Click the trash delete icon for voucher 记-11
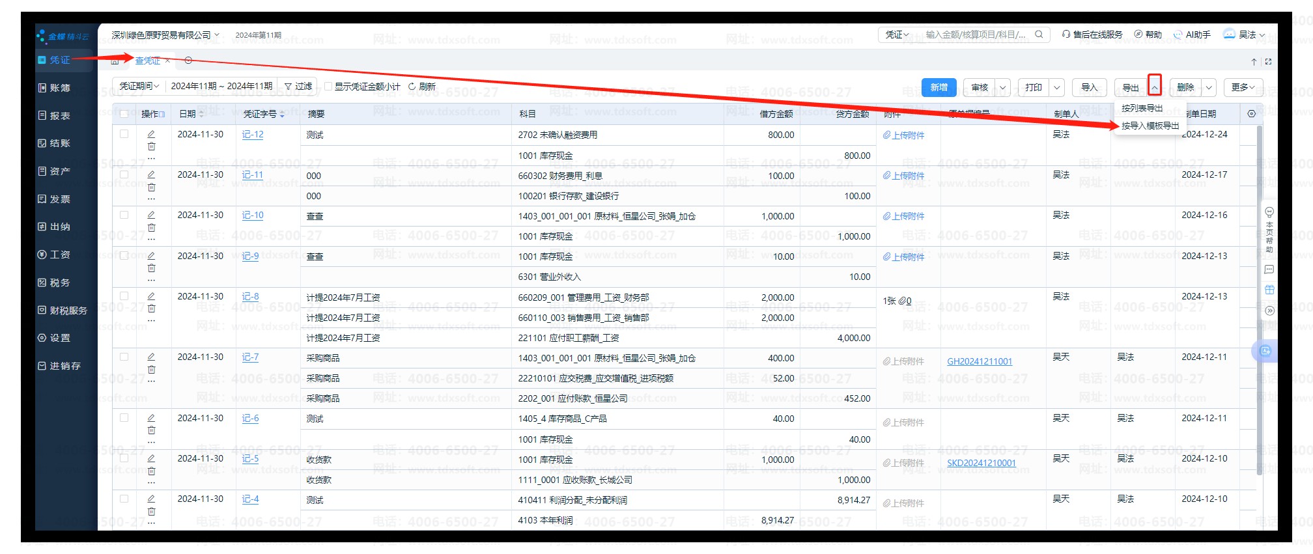Screen dimensions: 1313x554 pyautogui.click(x=151, y=187)
